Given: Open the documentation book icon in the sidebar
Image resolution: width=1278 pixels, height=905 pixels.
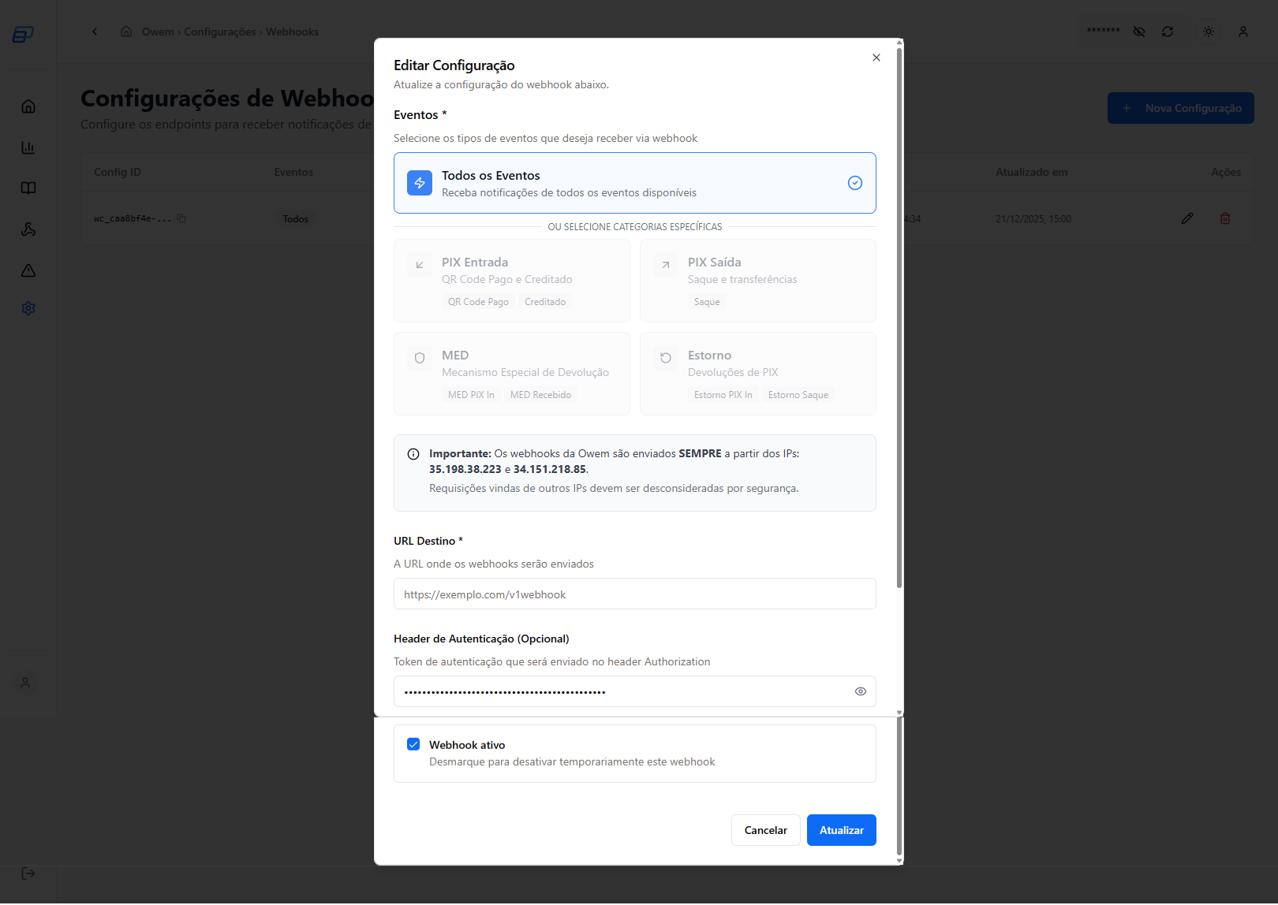Looking at the screenshot, I should pyautogui.click(x=28, y=188).
